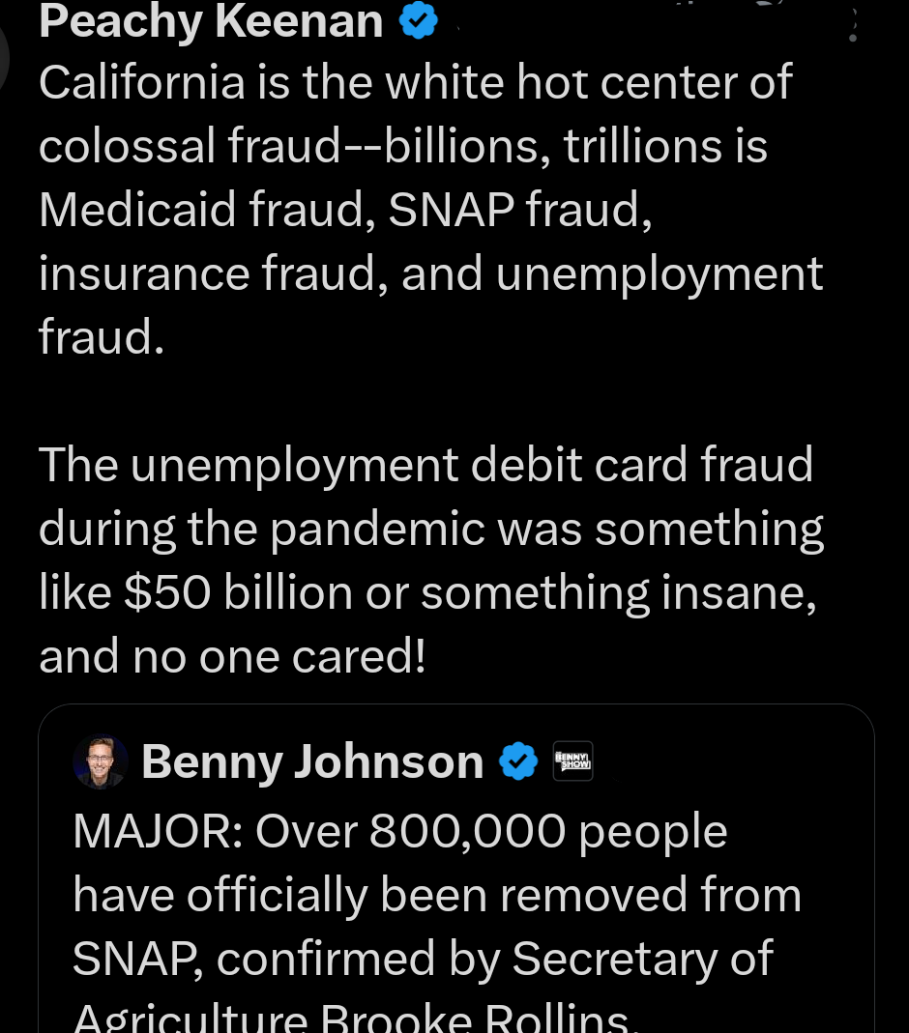Click the 'MAJOR' quoted tweet text
Viewport: 909px width, 1033px height.
point(435,894)
